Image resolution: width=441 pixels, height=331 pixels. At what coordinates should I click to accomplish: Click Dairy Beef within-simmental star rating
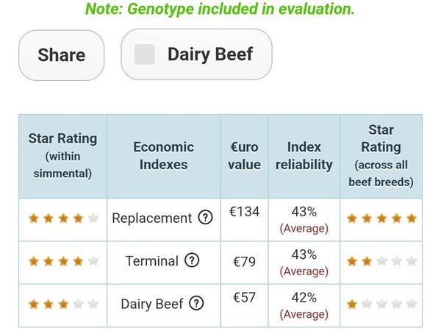click(x=63, y=304)
